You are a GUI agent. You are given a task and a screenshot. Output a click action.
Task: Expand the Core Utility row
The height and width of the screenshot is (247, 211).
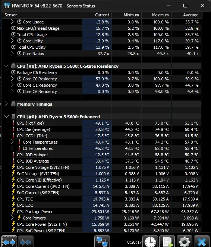click(12, 41)
